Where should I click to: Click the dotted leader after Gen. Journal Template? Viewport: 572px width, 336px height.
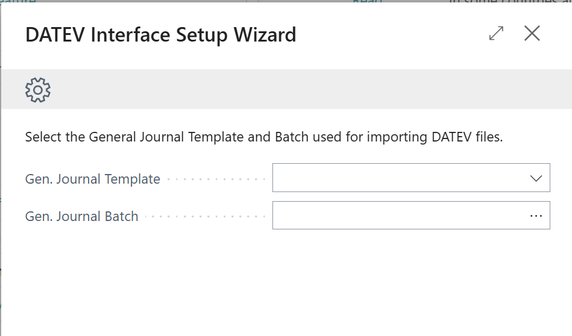click(x=216, y=179)
